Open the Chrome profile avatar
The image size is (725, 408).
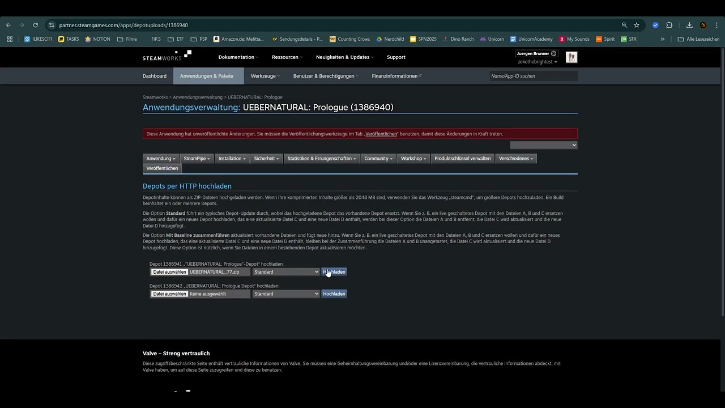pos(703,25)
